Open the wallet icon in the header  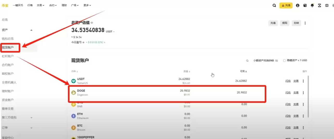click(x=305, y=5)
